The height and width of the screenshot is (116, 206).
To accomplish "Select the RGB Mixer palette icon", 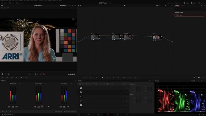I will (x=22, y=78).
